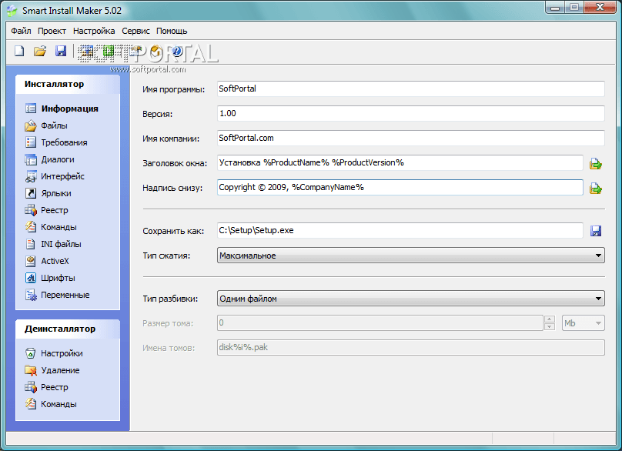Open the Требования section
Viewport: 622px width, 451px height.
point(56,142)
